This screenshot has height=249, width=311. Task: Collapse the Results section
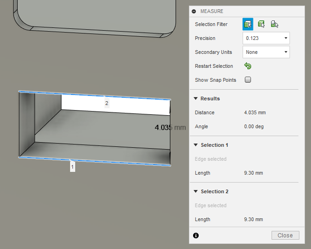pyautogui.click(x=195, y=98)
